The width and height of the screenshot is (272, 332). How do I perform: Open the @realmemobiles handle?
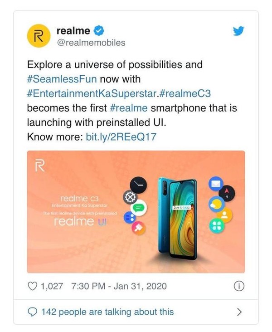[91, 43]
